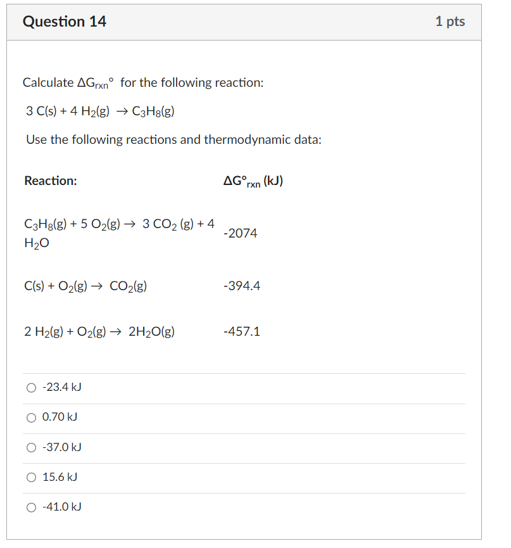Click the -2074 kJ value text

(240, 233)
